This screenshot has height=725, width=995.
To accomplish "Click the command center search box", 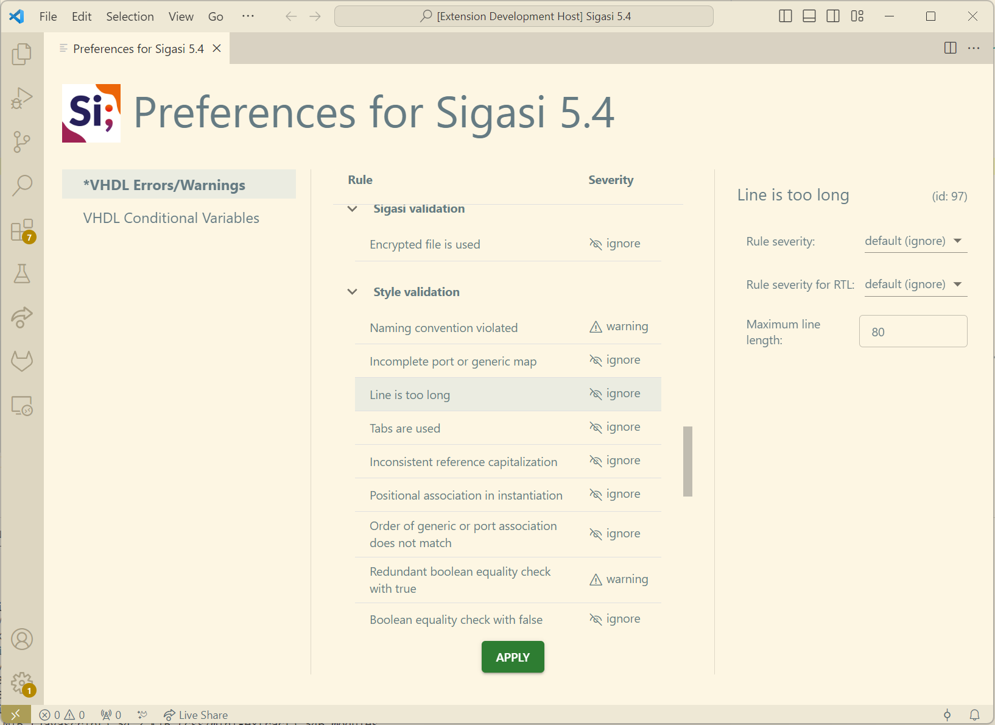I will (x=524, y=16).
